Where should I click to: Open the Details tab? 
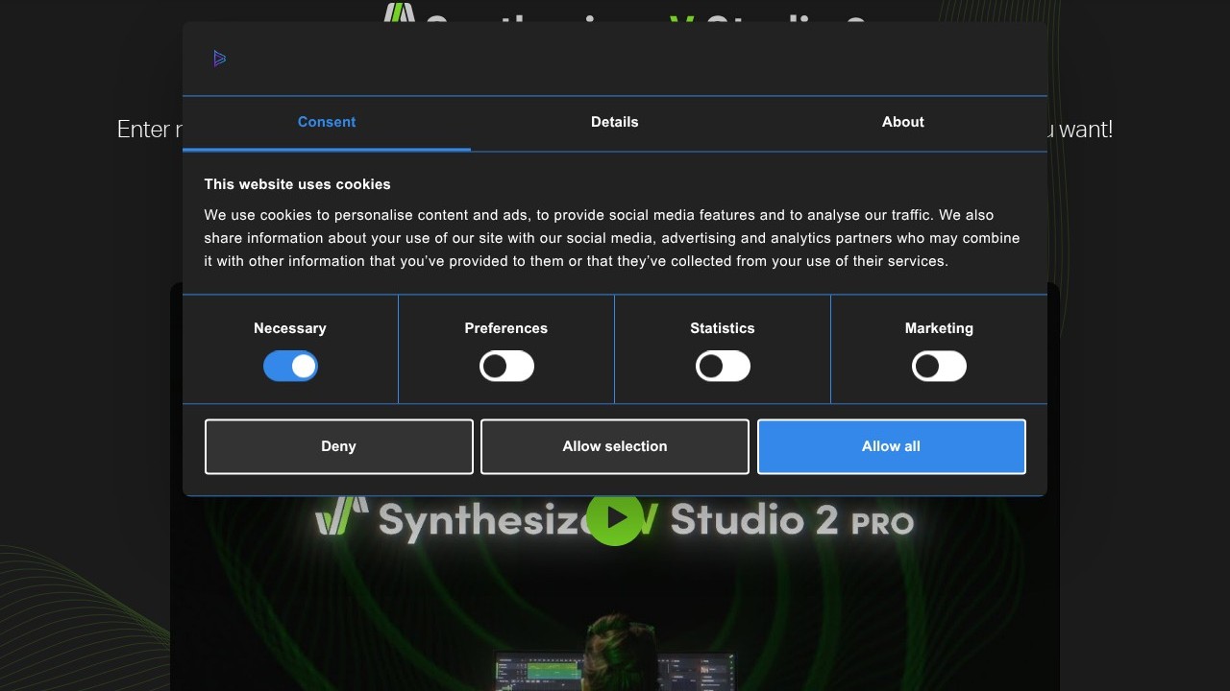click(615, 122)
